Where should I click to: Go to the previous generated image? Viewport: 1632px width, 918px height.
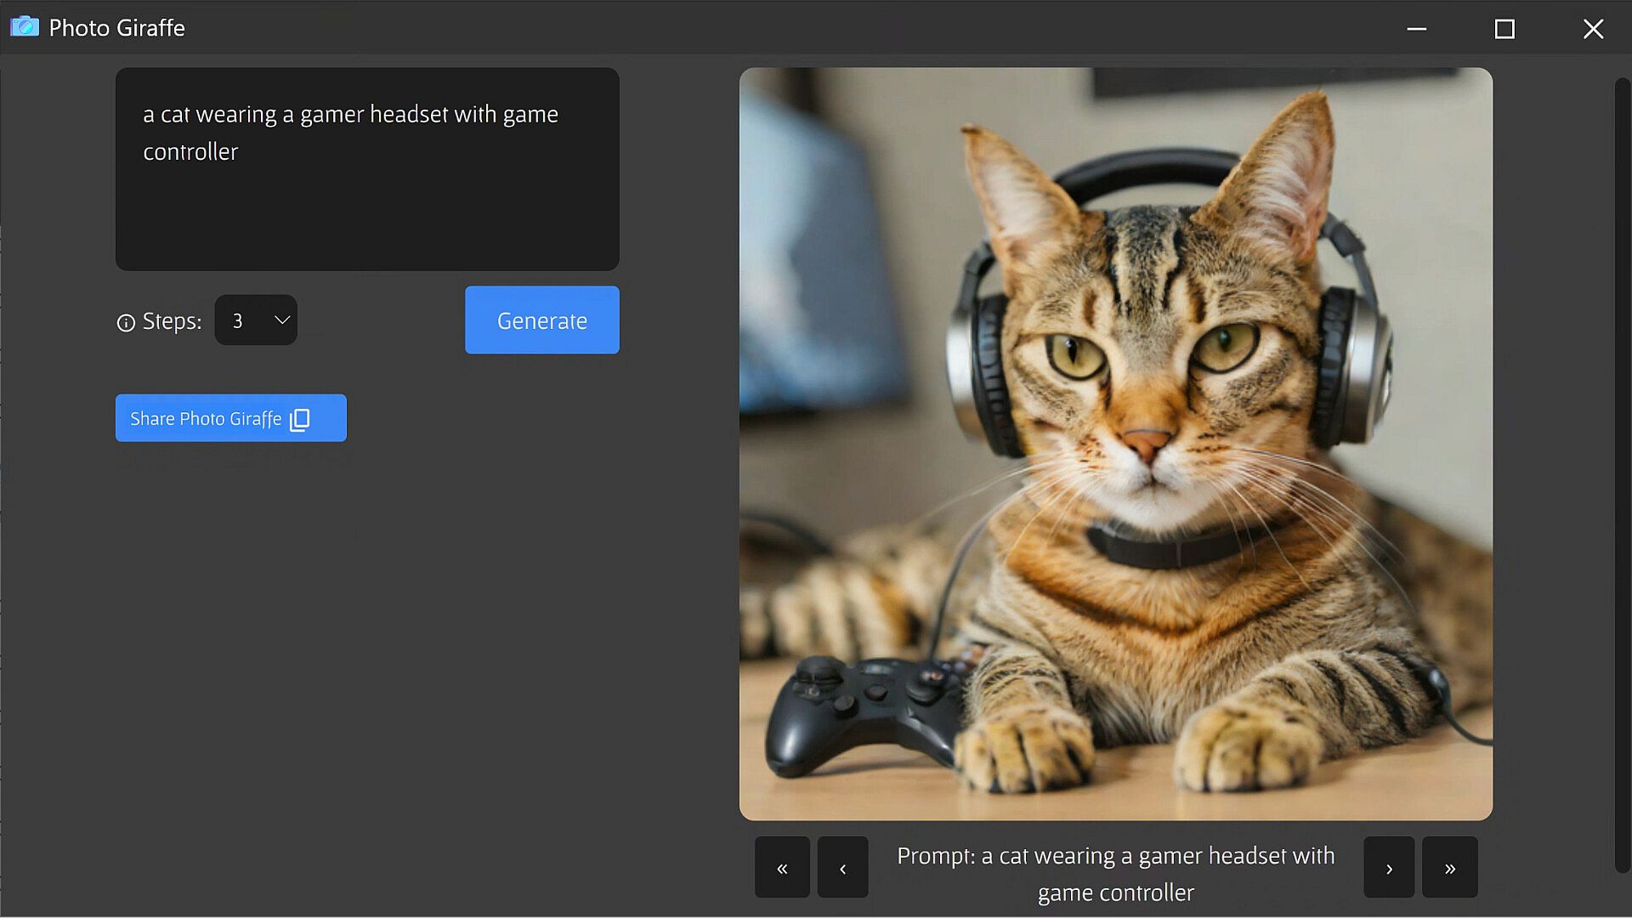coord(842,868)
